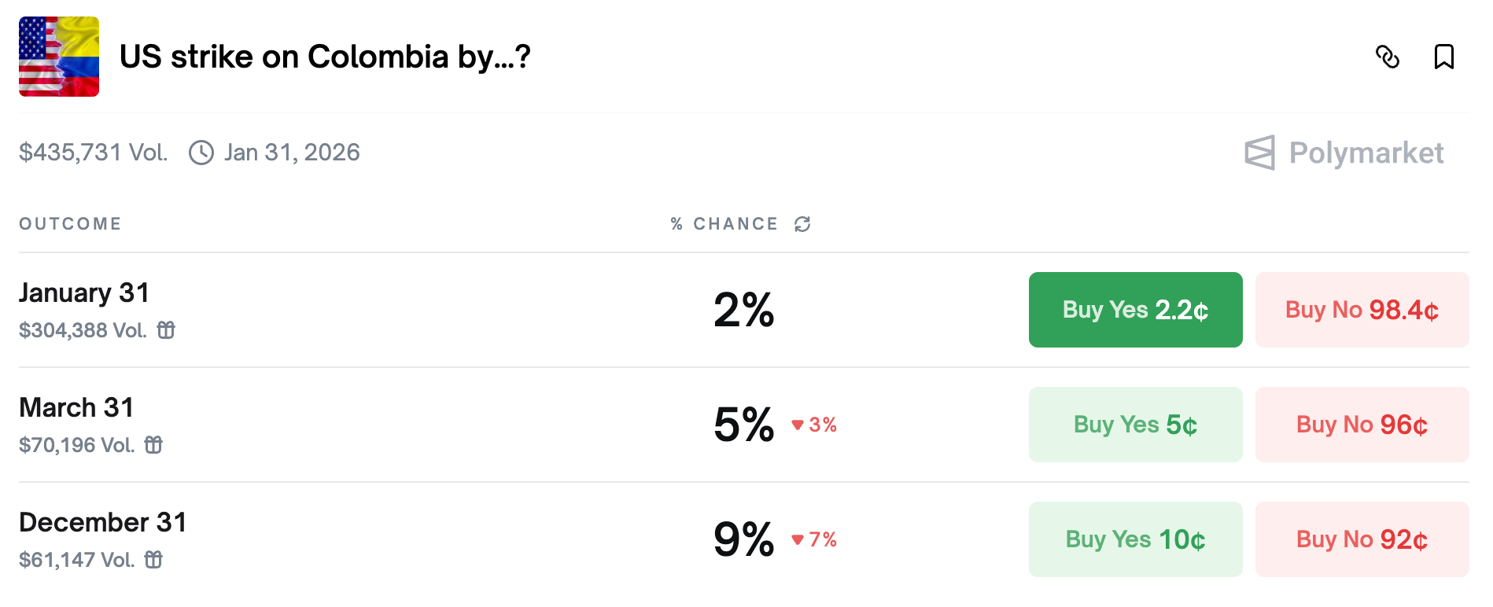
Task: Buy Yes at 5¢ for March 31
Action: click(1135, 425)
